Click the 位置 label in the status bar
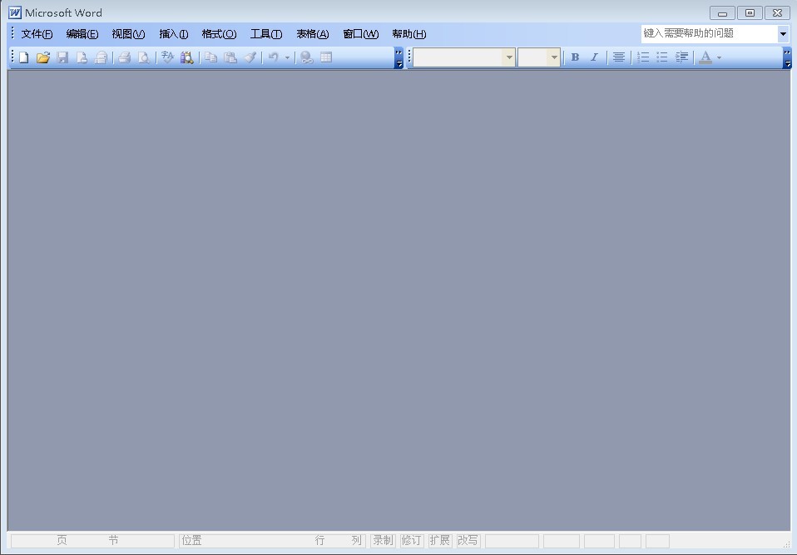Screen dimensions: 797x555 point(191,540)
